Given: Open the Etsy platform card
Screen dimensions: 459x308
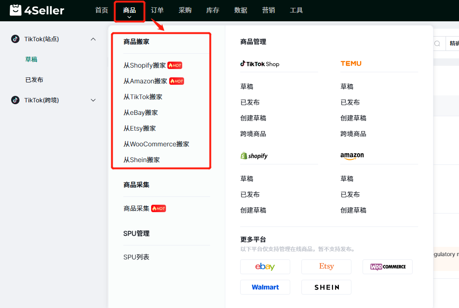Looking at the screenshot, I should 326,266.
